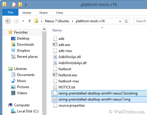Open the Videos library
This screenshot has width=147, height=115.
[x=22, y=93]
